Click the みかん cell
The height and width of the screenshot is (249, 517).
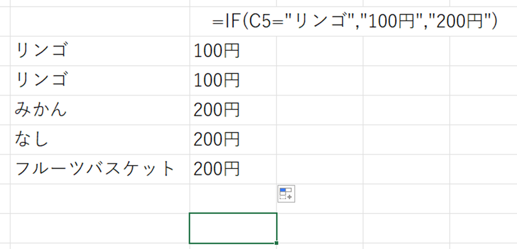99,110
